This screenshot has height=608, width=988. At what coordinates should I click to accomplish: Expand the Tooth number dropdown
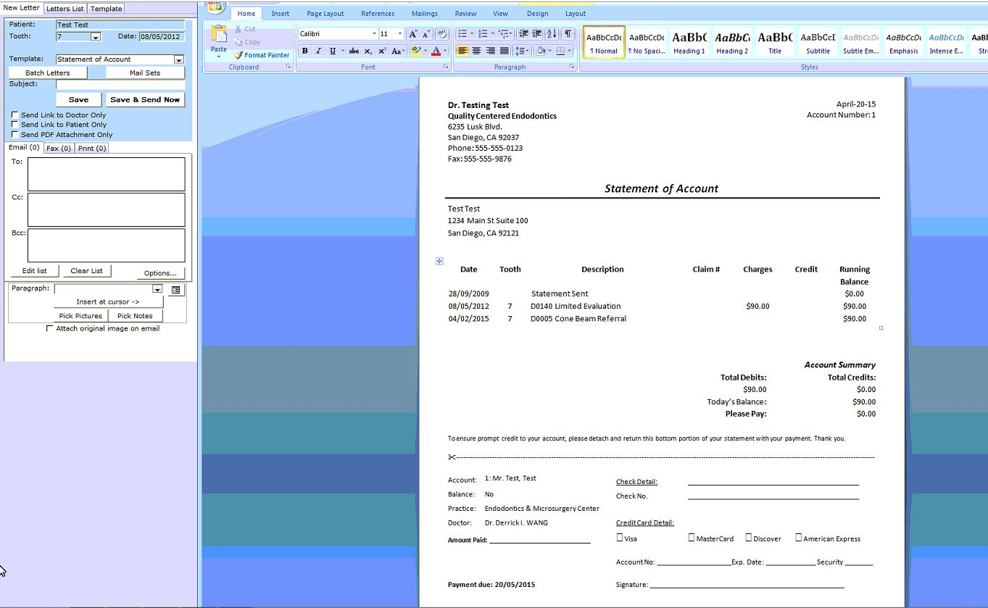coord(95,37)
